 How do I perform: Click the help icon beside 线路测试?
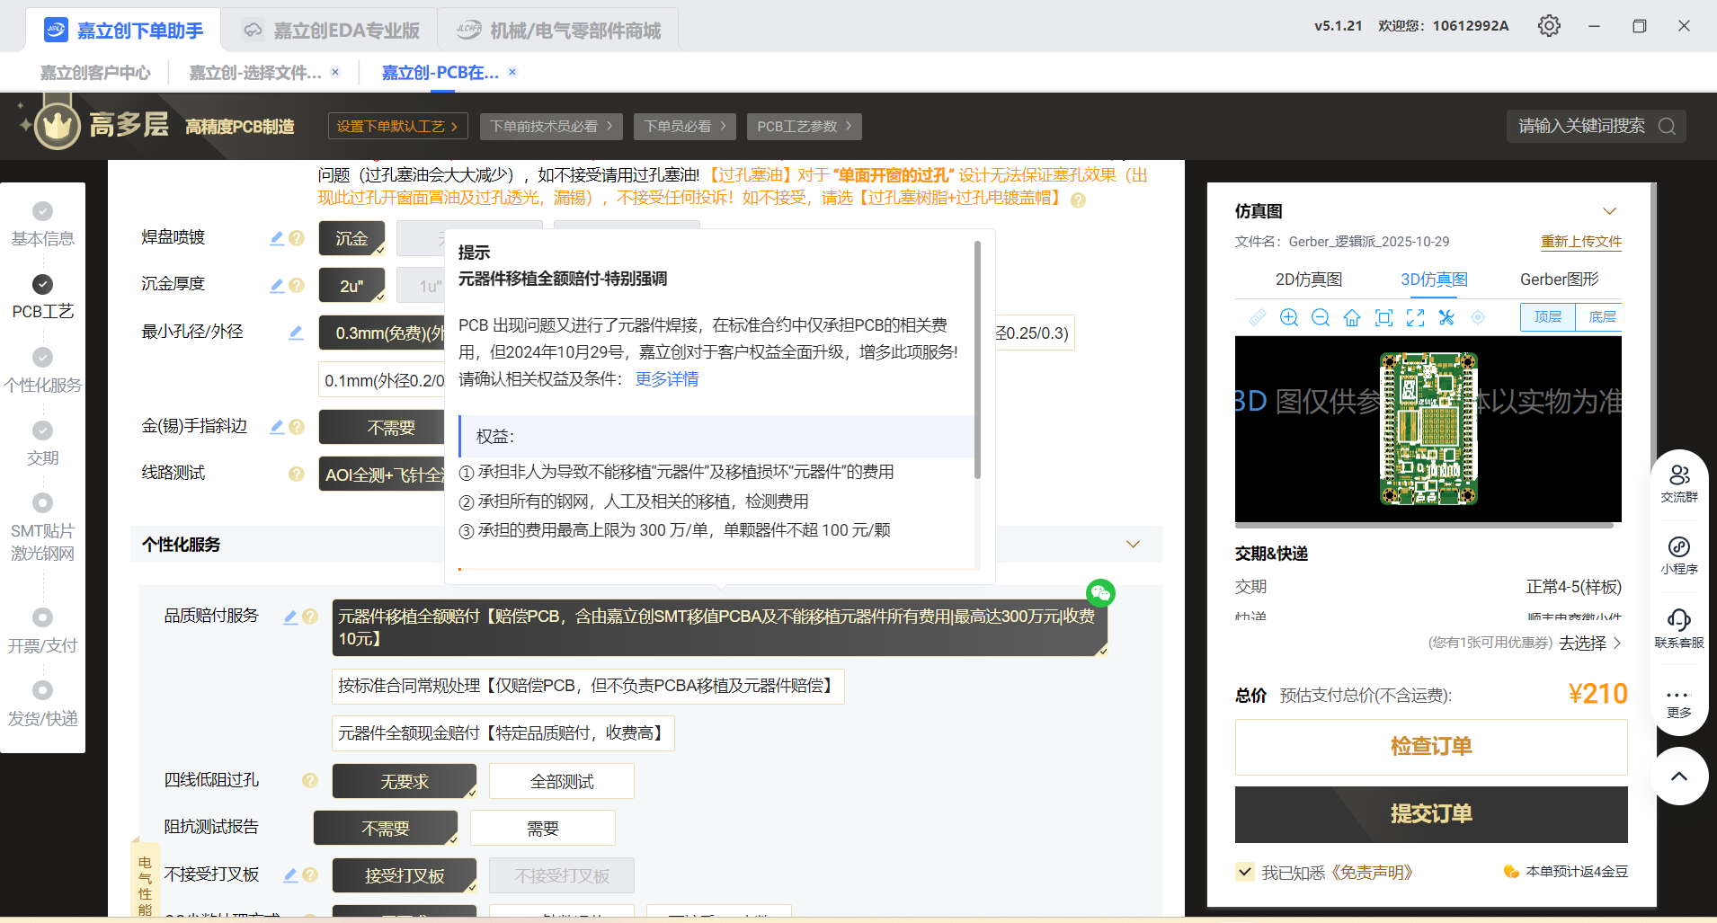click(x=297, y=474)
